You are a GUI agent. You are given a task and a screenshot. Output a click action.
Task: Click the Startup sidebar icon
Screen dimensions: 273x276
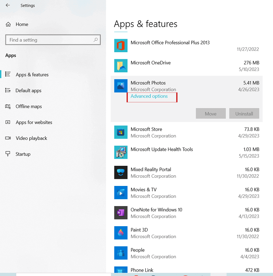click(8, 154)
